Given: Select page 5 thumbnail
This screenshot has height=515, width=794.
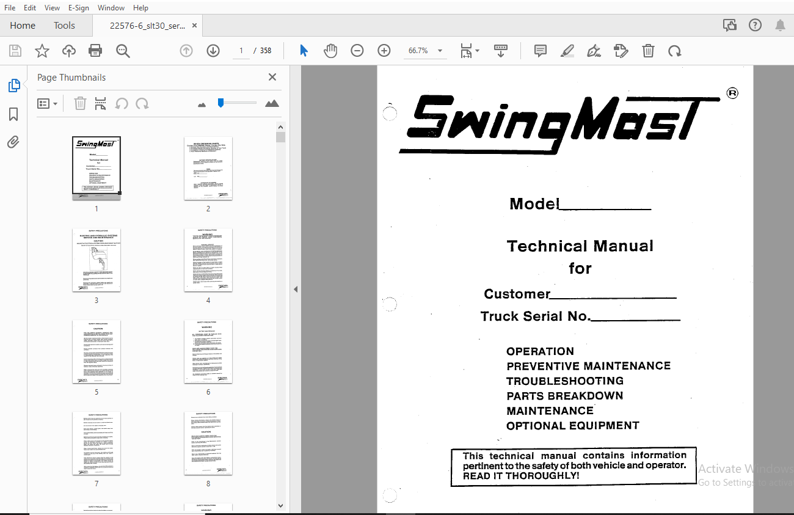Looking at the screenshot, I should [97, 351].
